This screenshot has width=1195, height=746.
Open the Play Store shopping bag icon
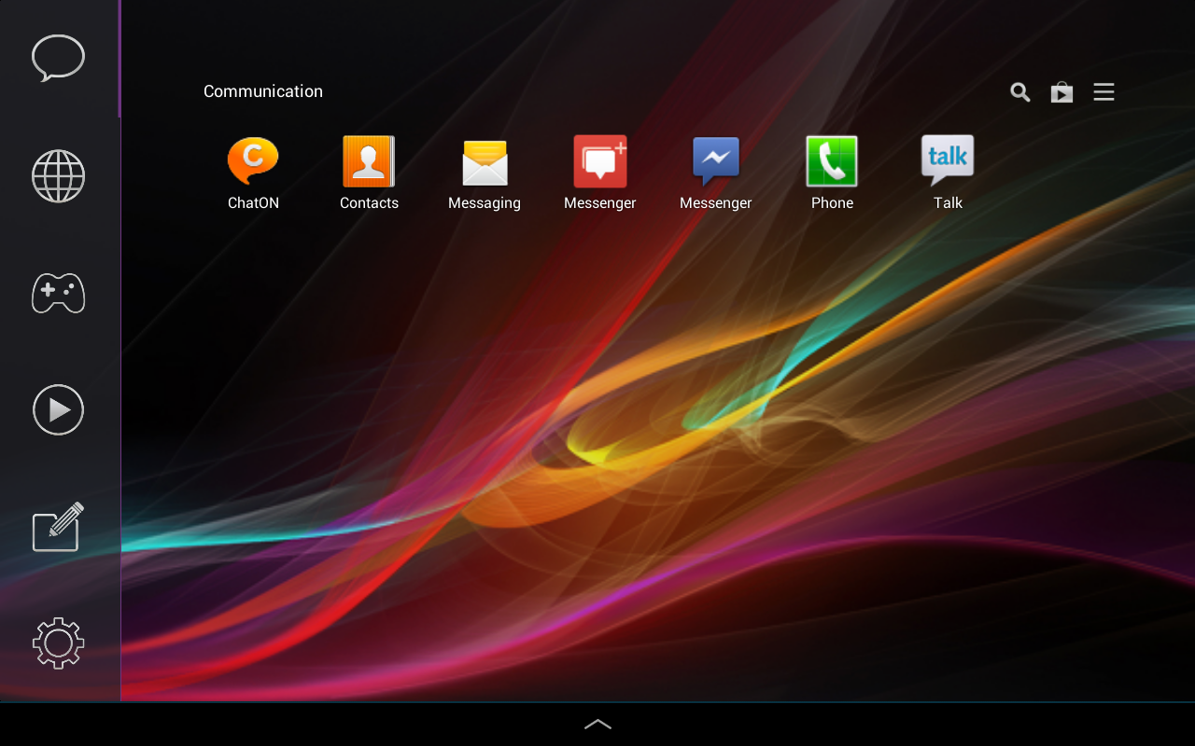click(1061, 92)
